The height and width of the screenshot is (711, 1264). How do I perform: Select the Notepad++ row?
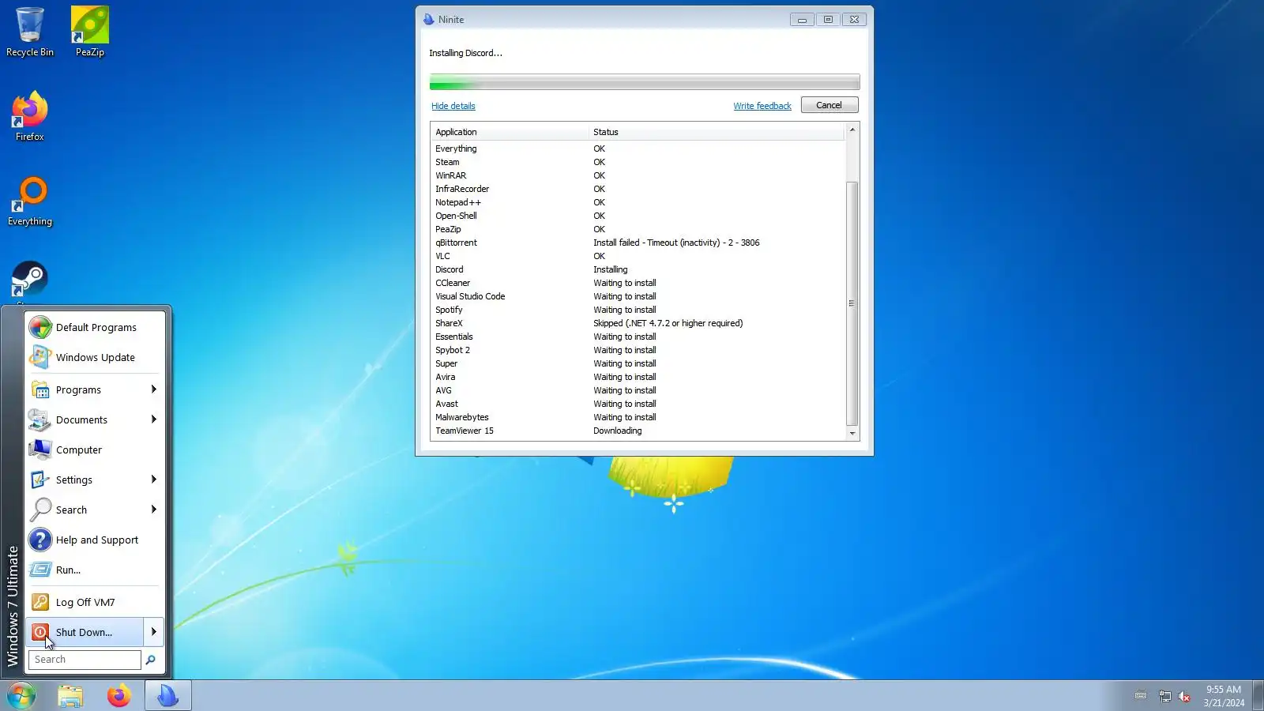638,202
